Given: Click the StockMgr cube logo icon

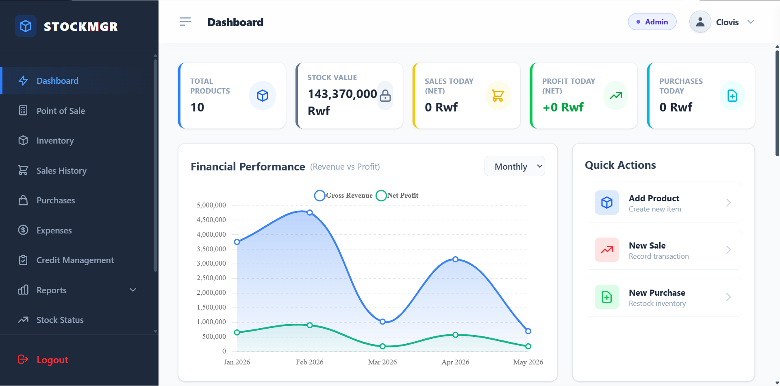Looking at the screenshot, I should click(x=26, y=26).
